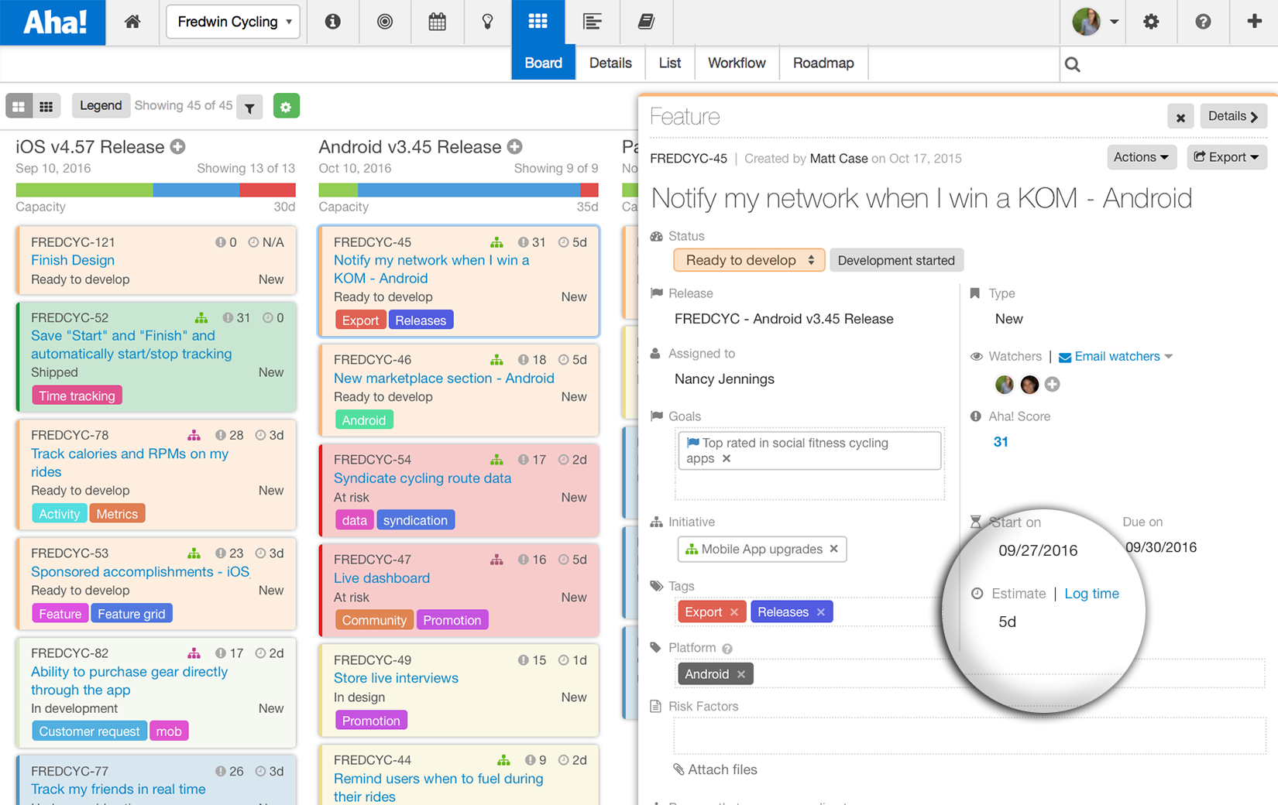Click the syndication tag on FREDCYC-54
This screenshot has height=805, width=1278.
(x=415, y=520)
